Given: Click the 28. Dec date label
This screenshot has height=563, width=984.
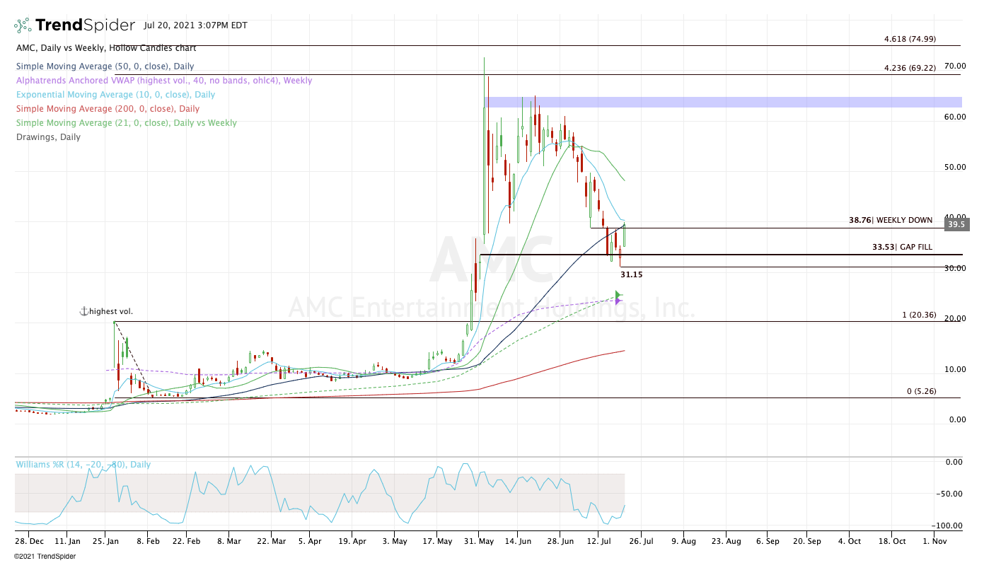Looking at the screenshot, I should [29, 541].
